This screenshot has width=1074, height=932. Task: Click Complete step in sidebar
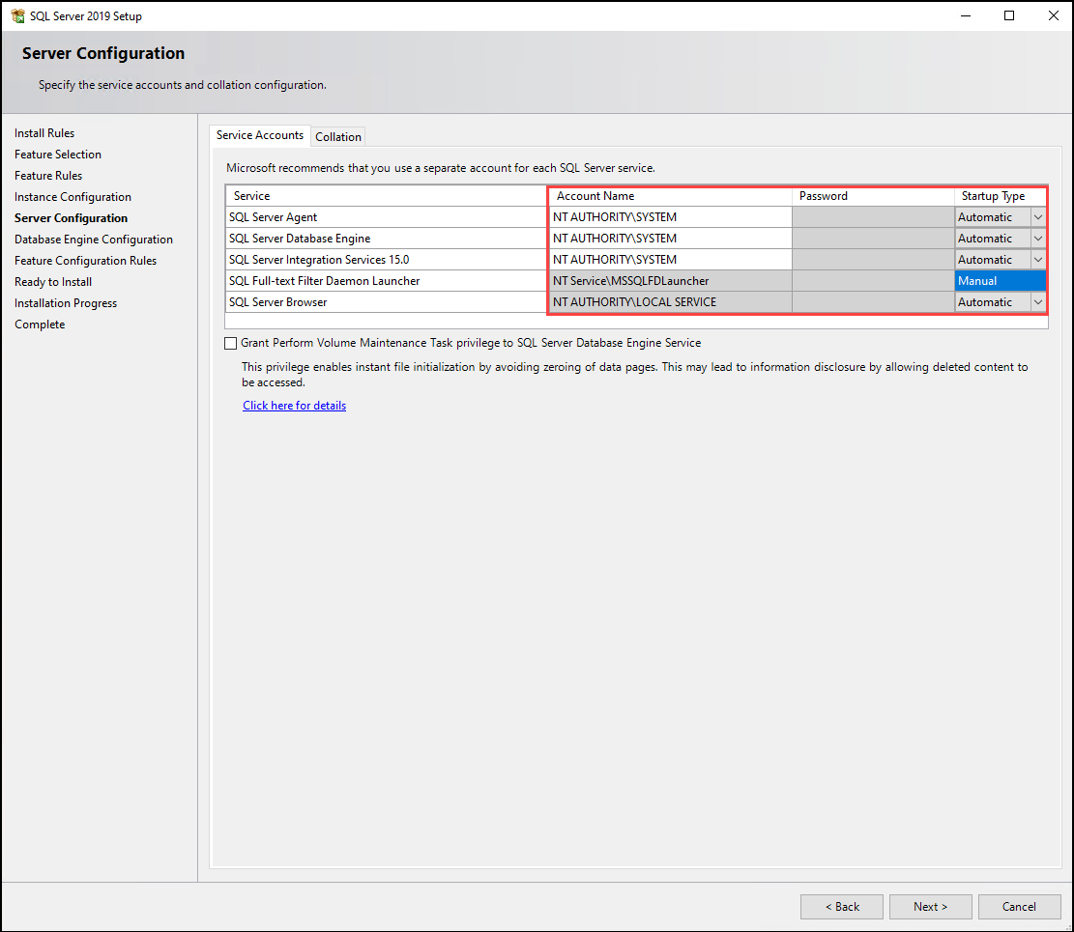[x=40, y=325]
